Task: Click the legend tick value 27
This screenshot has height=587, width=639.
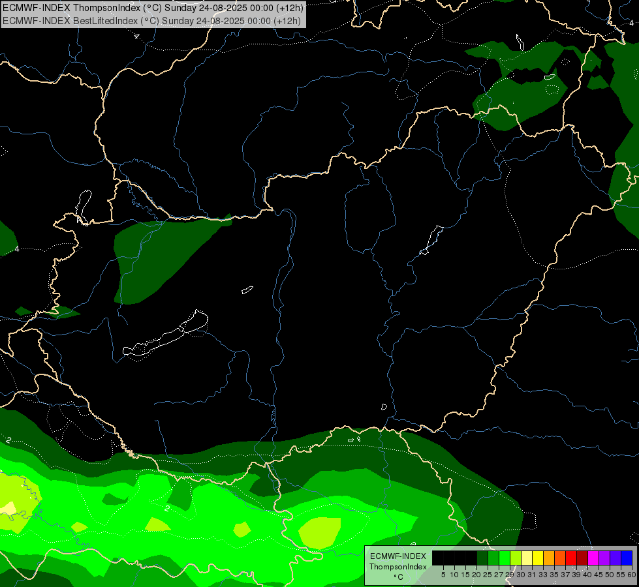Action: (499, 575)
